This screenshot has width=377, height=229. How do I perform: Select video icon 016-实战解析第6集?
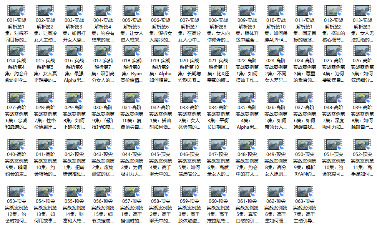(74, 51)
